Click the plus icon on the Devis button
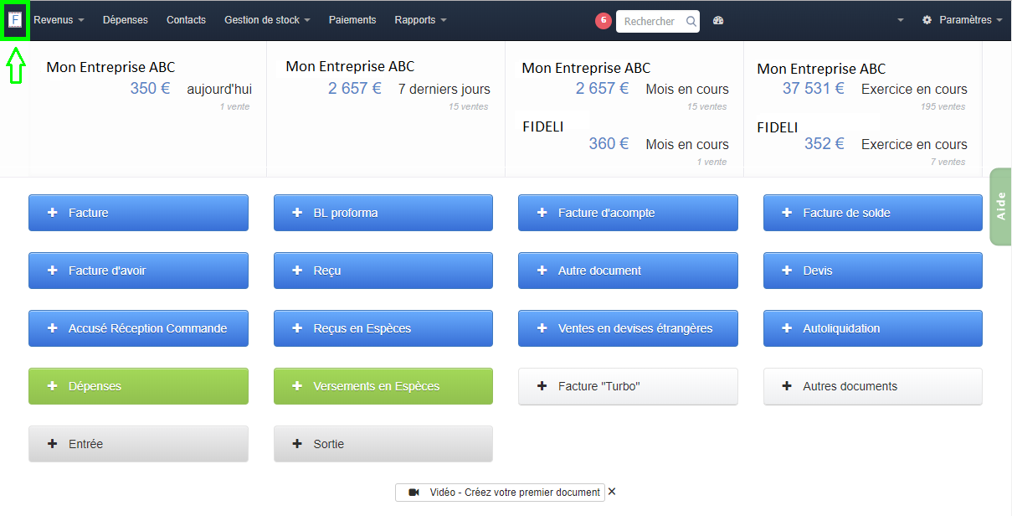Viewport: 1012px width, 516px height. tap(786, 270)
